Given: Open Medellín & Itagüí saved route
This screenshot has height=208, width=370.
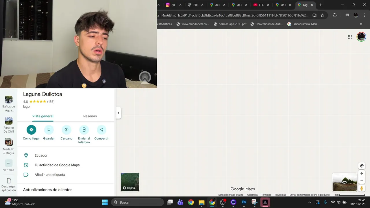Looking at the screenshot, I should click(9, 146).
